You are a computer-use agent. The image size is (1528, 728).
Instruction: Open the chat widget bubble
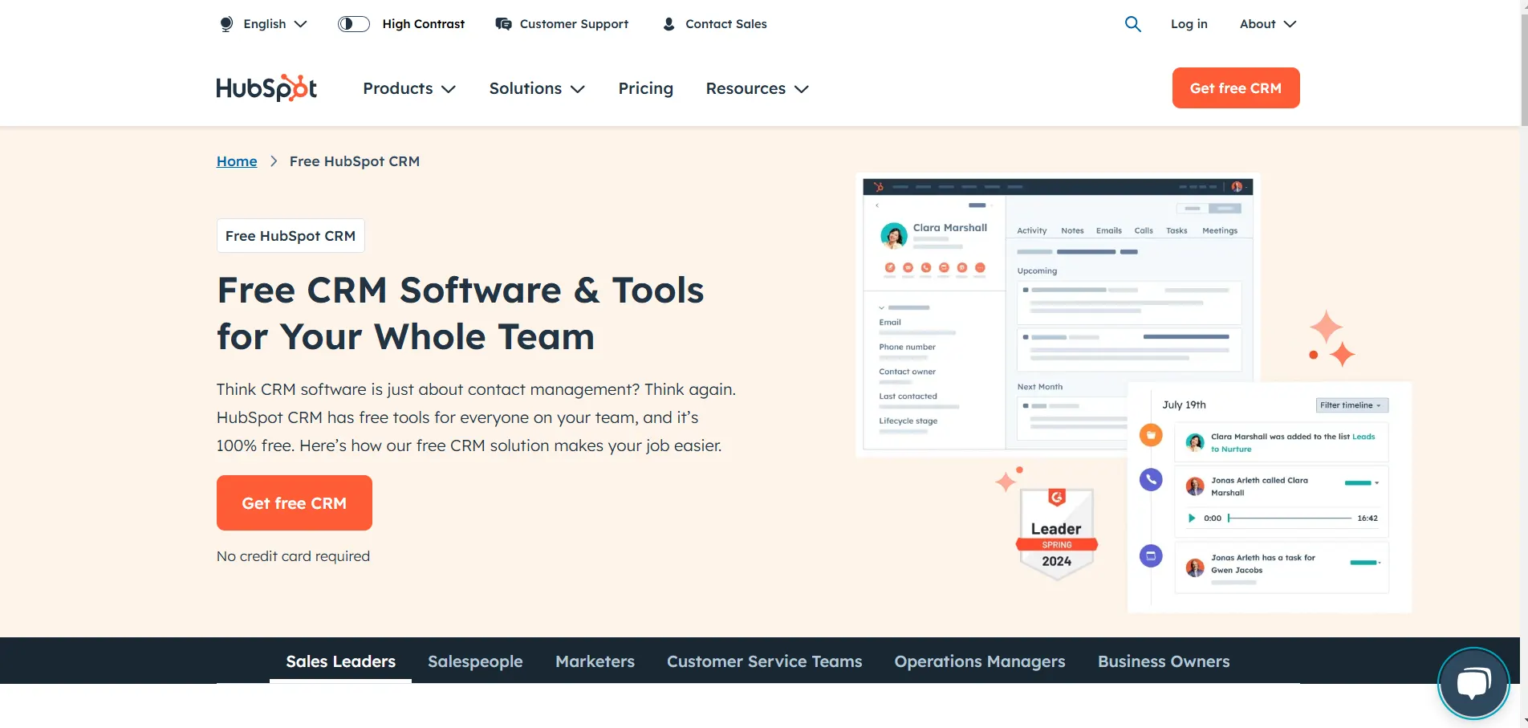(x=1473, y=683)
